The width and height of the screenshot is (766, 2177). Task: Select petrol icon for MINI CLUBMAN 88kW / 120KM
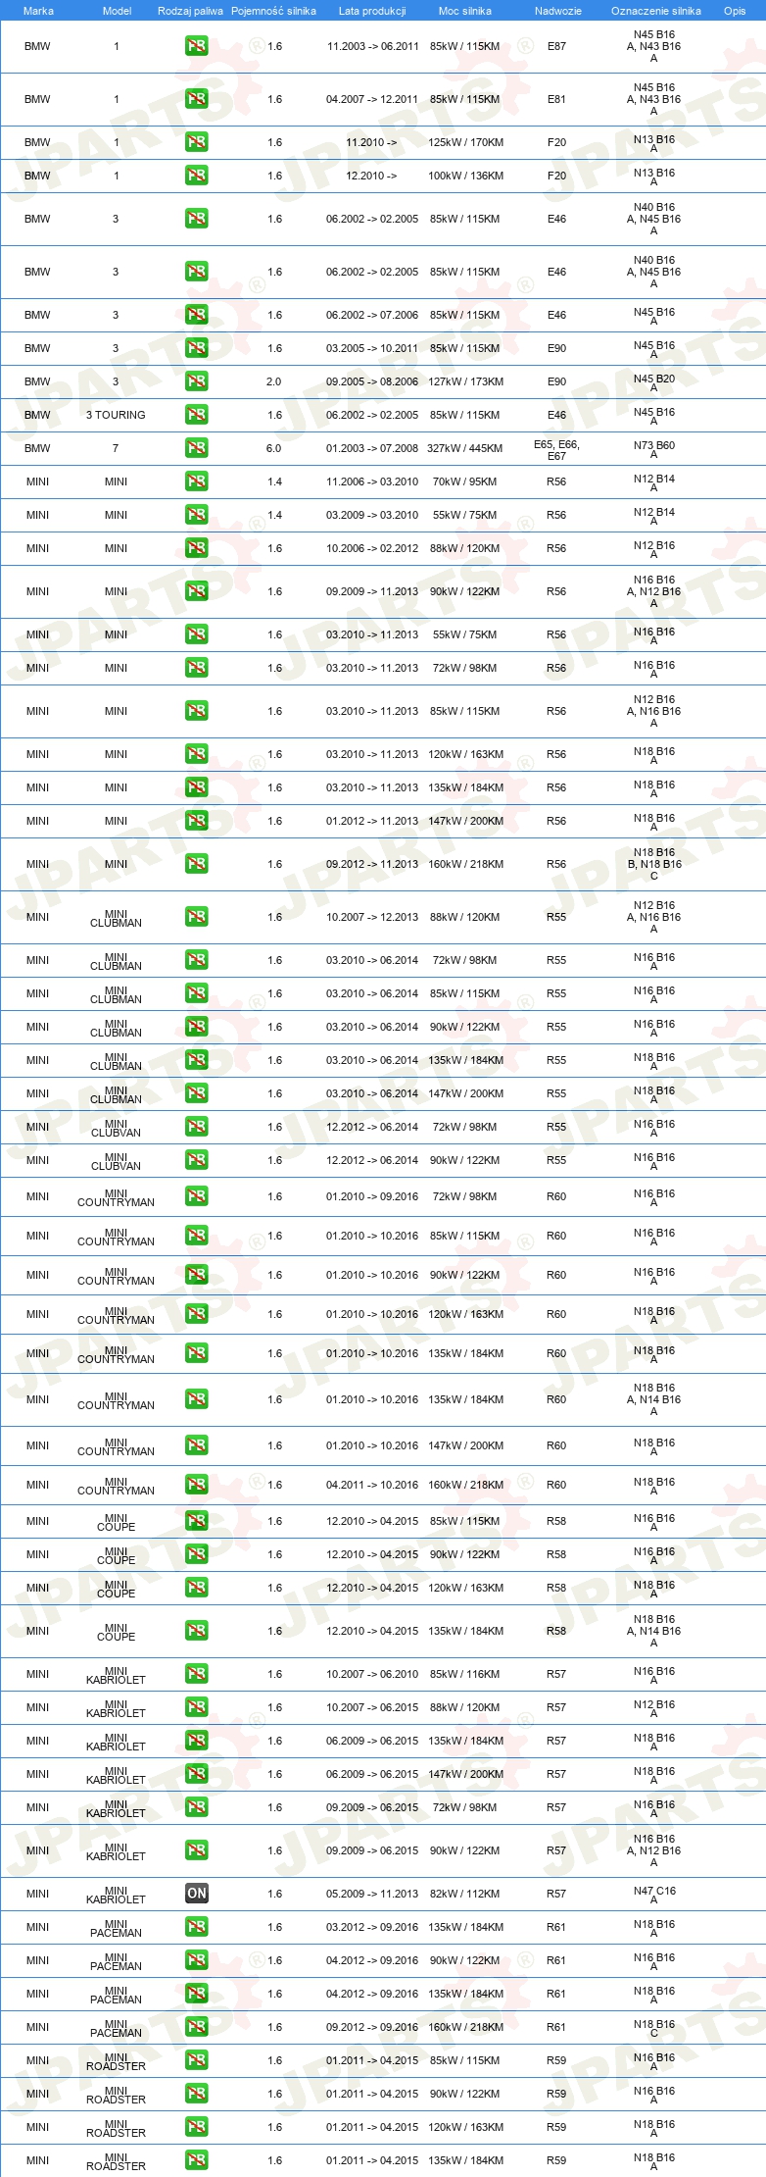point(196,917)
